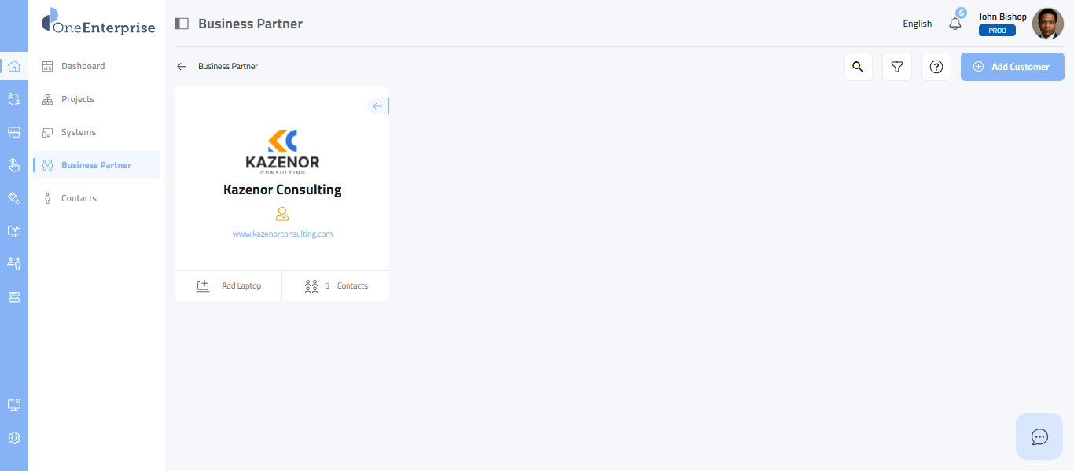Screen dimensions: 1074x471
Task: Click the home icon in left rail
Action: (14, 66)
